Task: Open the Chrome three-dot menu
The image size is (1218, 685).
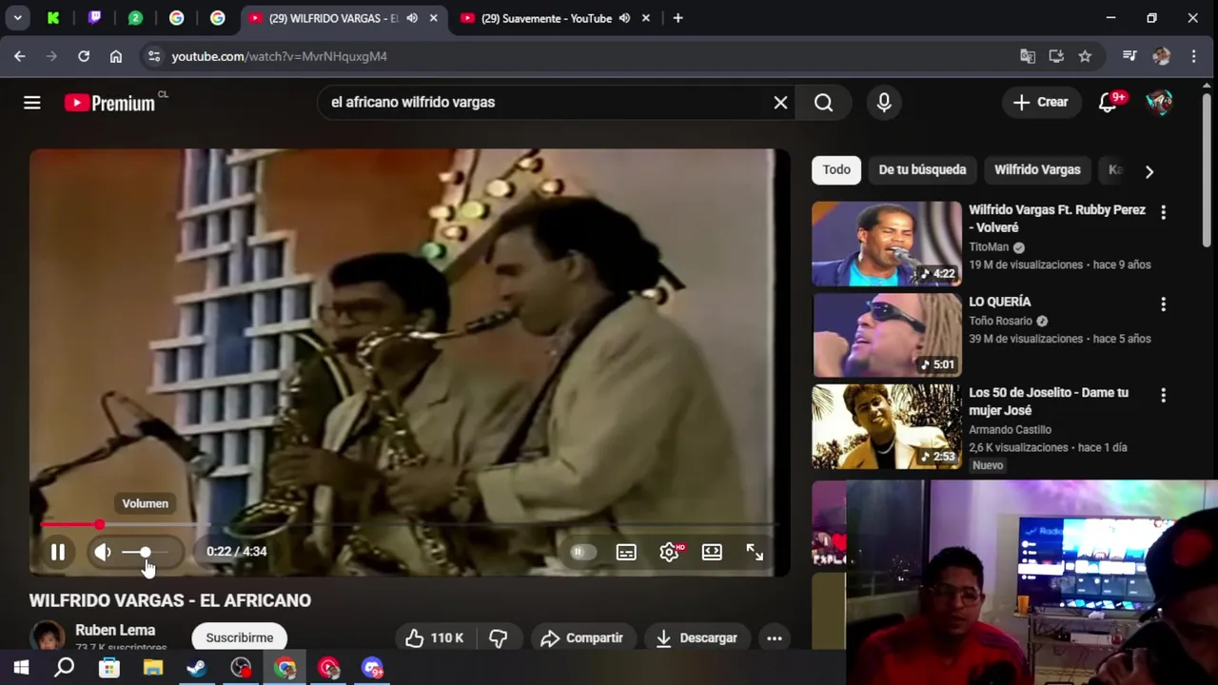Action: pyautogui.click(x=1193, y=56)
